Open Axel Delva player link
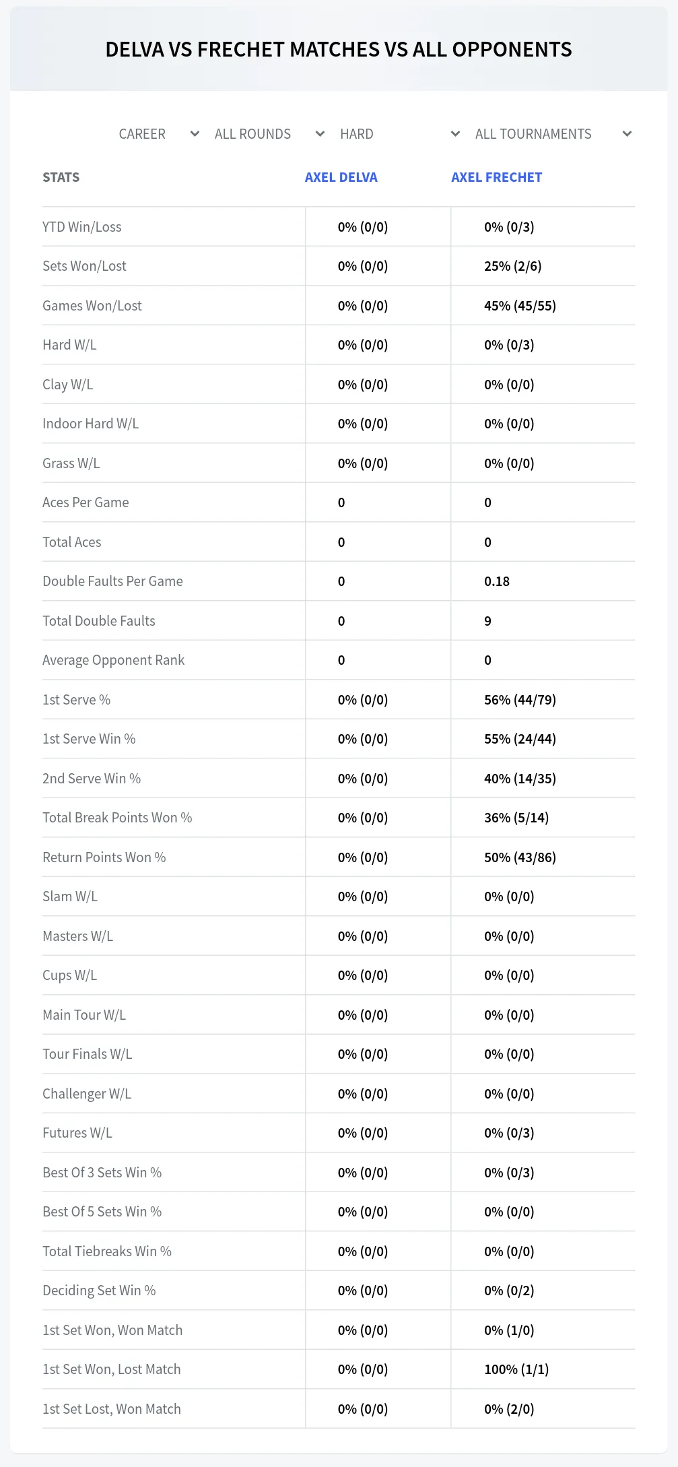The height and width of the screenshot is (1467, 678). click(x=341, y=177)
